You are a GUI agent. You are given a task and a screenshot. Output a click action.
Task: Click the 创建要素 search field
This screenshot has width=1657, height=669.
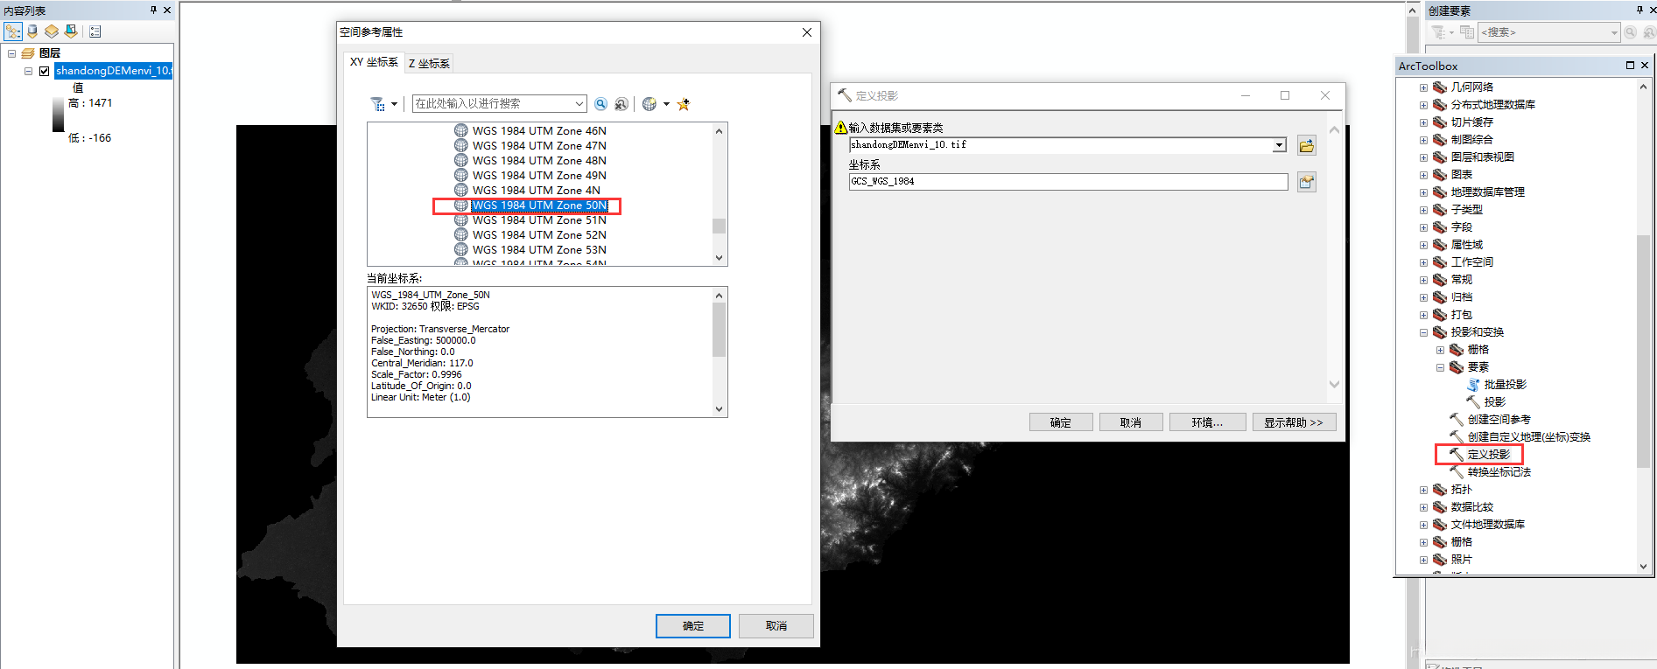1544,32
